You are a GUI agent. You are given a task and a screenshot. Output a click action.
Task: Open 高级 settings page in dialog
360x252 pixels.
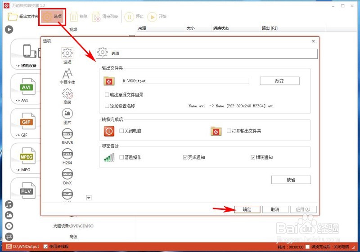(67, 96)
